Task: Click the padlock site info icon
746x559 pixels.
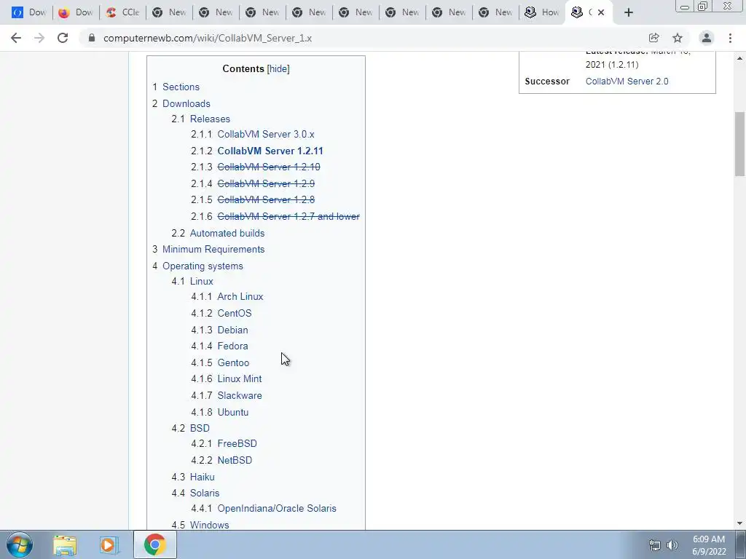Action: click(x=91, y=38)
